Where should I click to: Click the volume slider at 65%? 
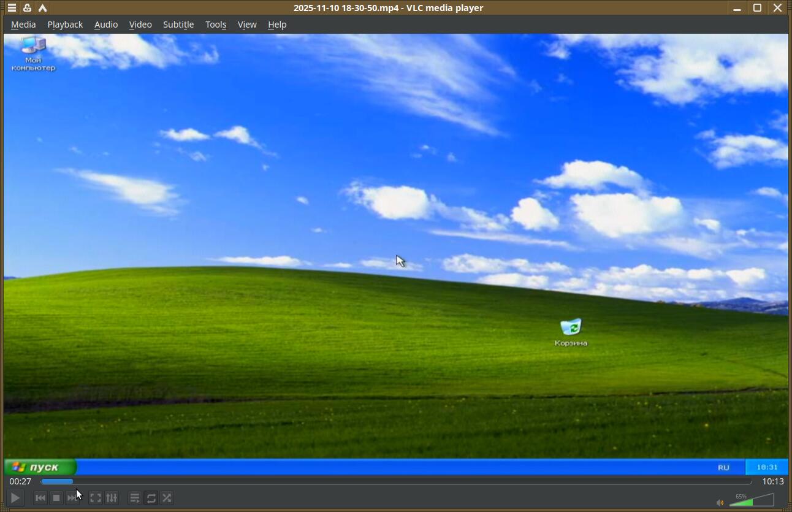(752, 500)
